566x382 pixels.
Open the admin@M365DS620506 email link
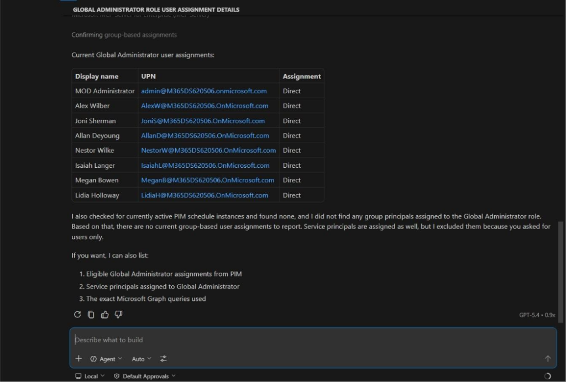pyautogui.click(x=204, y=91)
